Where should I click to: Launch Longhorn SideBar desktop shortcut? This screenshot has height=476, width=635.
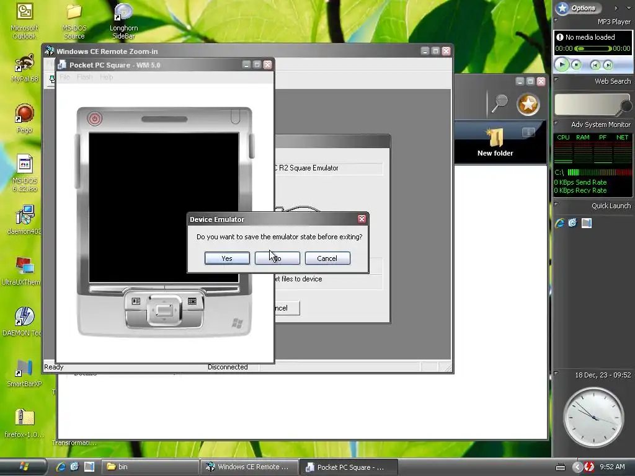tap(123, 21)
